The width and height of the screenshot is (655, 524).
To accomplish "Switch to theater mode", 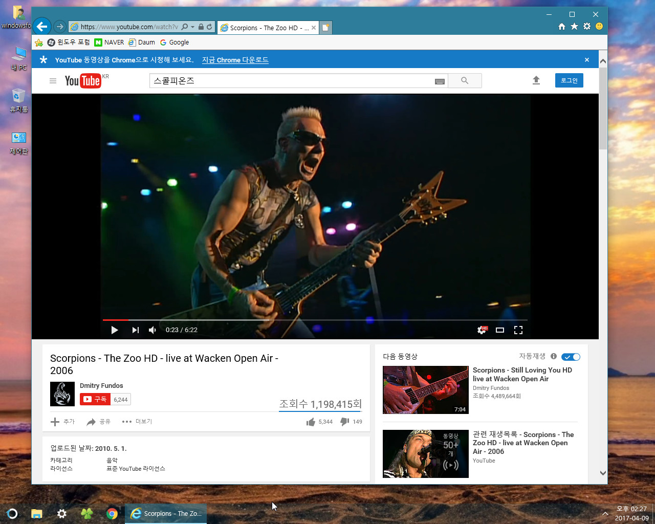I will (x=500, y=330).
